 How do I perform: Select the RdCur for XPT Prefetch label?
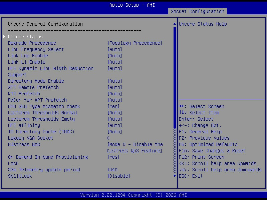click(x=37, y=100)
